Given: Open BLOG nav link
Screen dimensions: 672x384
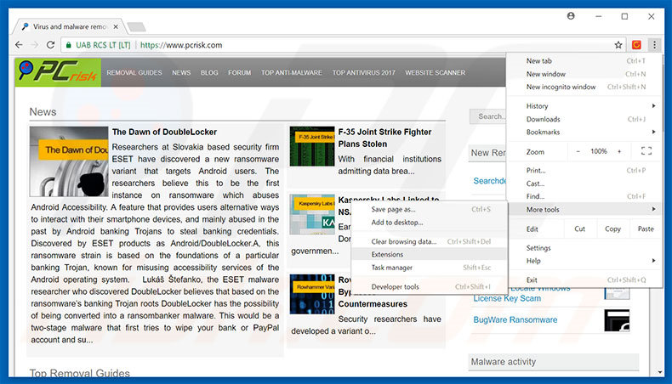Looking at the screenshot, I should (x=209, y=73).
